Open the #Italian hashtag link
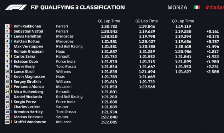Image resolution: width=224 pixels, height=133 pixels. point(215,7)
